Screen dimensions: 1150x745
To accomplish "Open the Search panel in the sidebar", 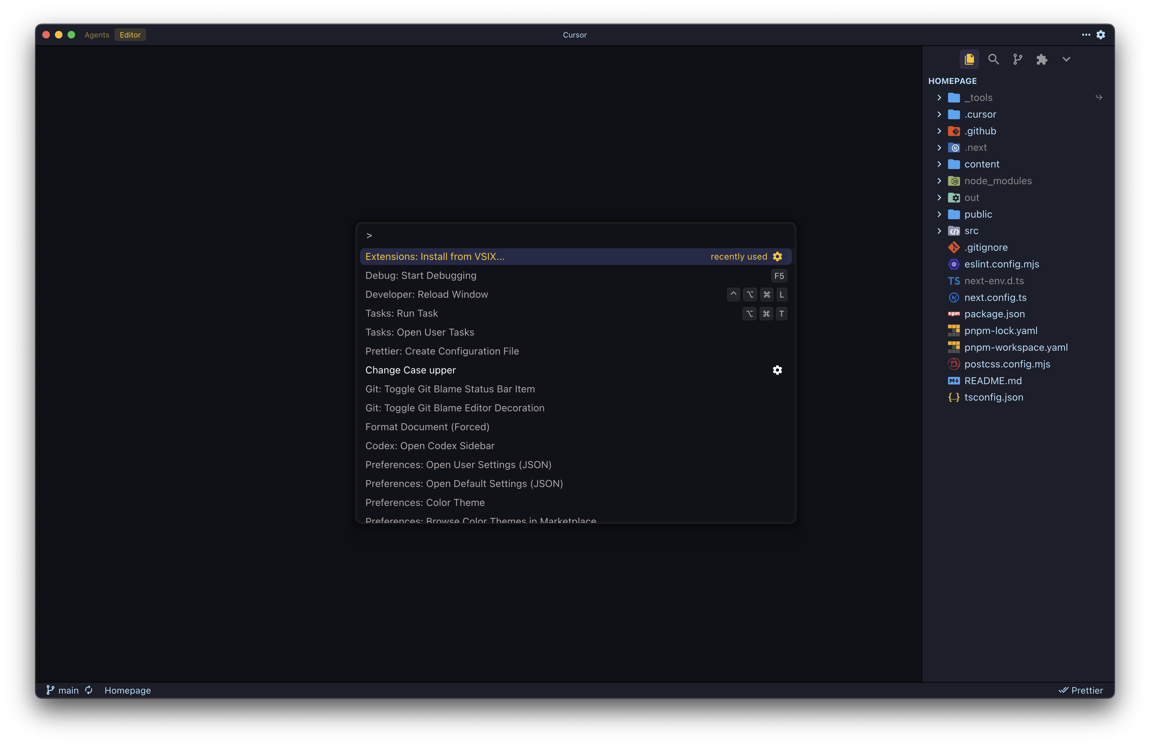I will (x=993, y=59).
